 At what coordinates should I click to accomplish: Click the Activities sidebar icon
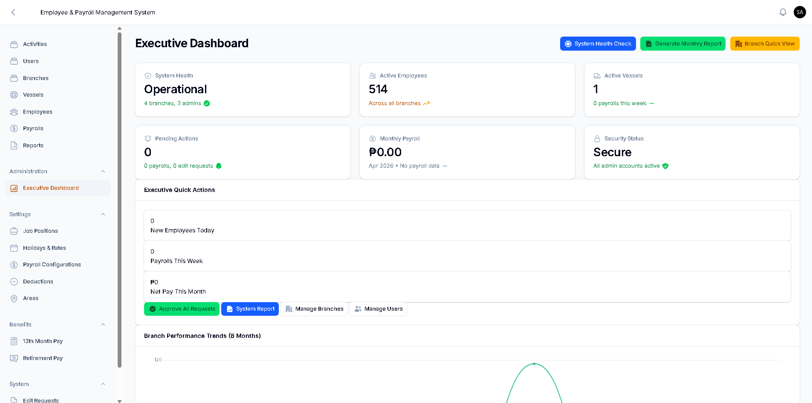tap(14, 44)
